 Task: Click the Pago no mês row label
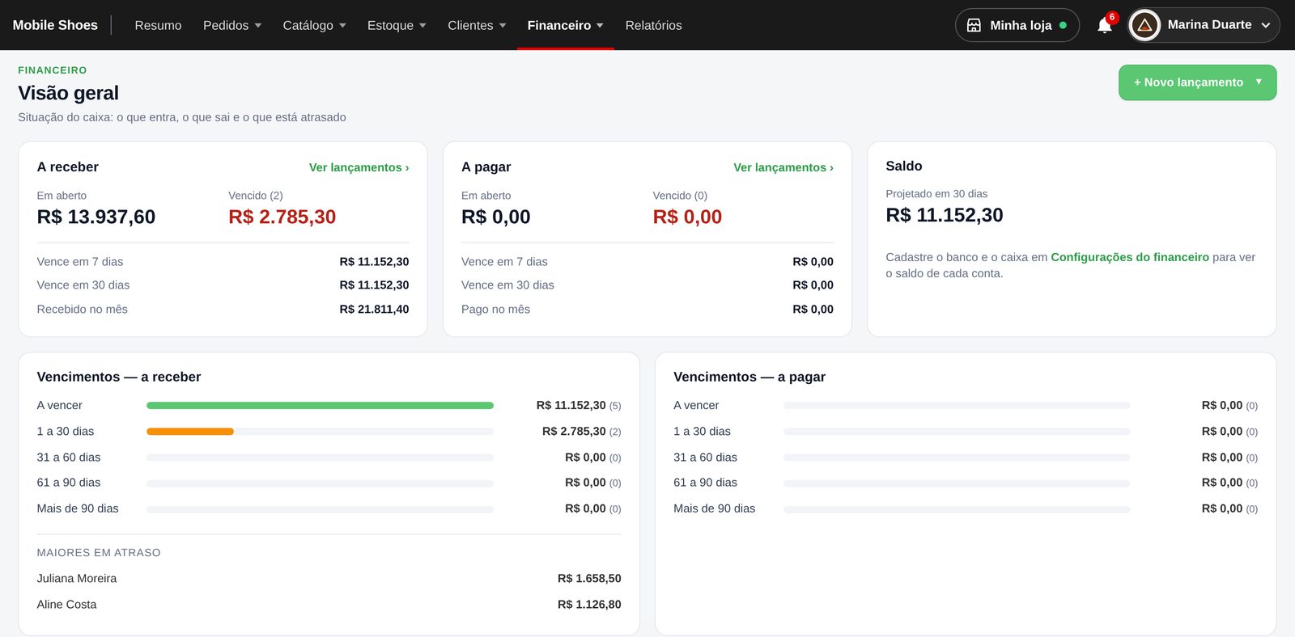(x=495, y=310)
